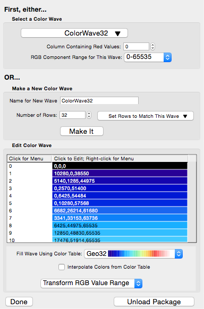Select light blue row 6425,44975,65535
This screenshot has width=204, height=309.
(120, 225)
